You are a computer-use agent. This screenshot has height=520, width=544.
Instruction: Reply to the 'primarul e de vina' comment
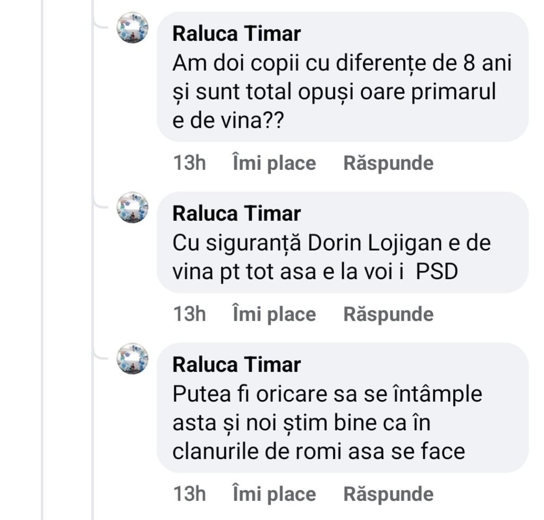[x=388, y=163]
